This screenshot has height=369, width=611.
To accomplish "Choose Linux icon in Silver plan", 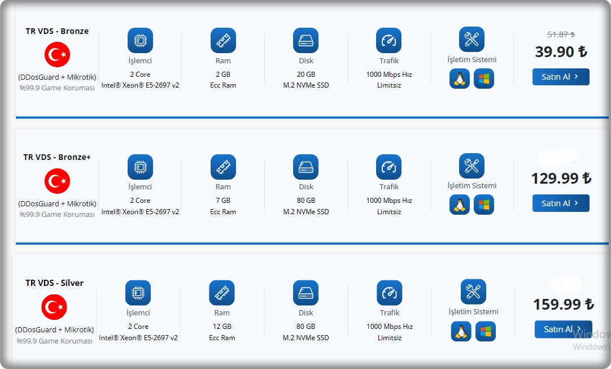I will [x=461, y=331].
